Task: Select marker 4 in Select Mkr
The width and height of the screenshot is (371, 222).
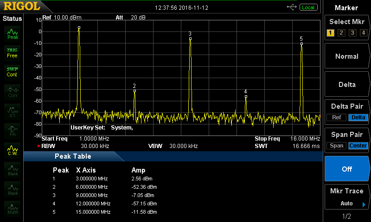Action: coord(364,33)
